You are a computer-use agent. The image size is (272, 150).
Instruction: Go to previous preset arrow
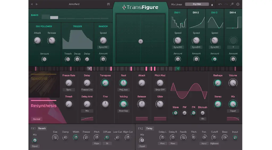point(32,4)
